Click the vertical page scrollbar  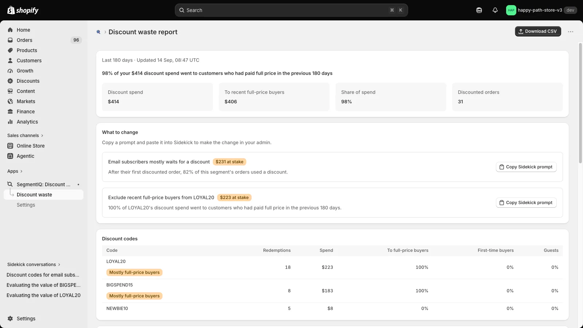coord(580,103)
